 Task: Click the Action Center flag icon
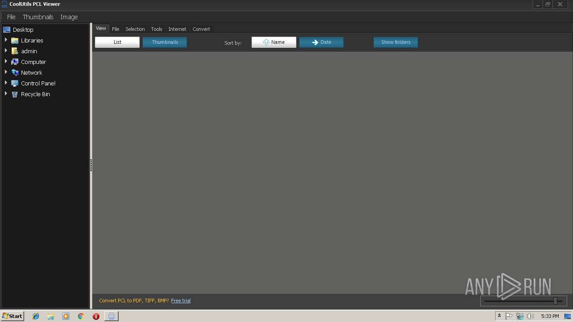point(509,316)
